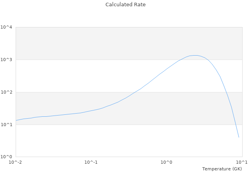Click the 10^0 label on the x-axis
250x188 pixels.
point(167,162)
